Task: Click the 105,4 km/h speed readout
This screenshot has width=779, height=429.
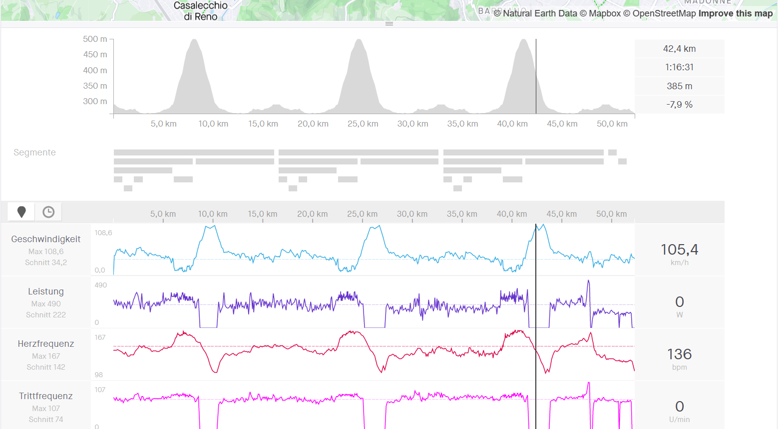Action: pos(679,250)
